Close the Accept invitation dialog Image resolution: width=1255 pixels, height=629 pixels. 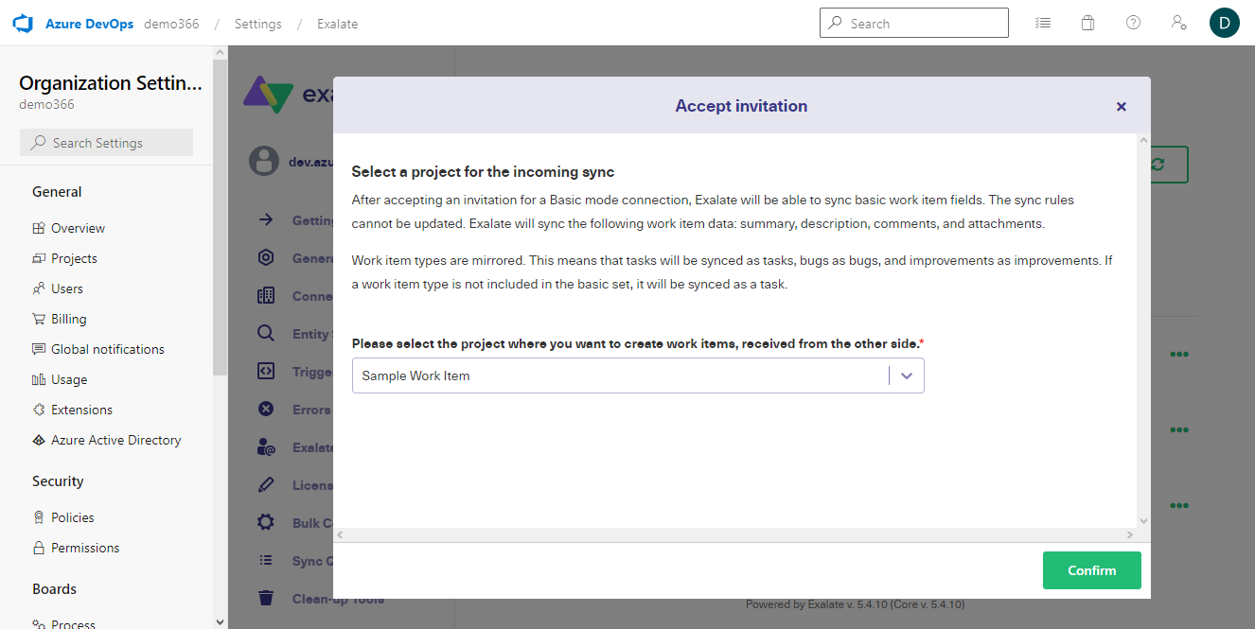point(1122,106)
